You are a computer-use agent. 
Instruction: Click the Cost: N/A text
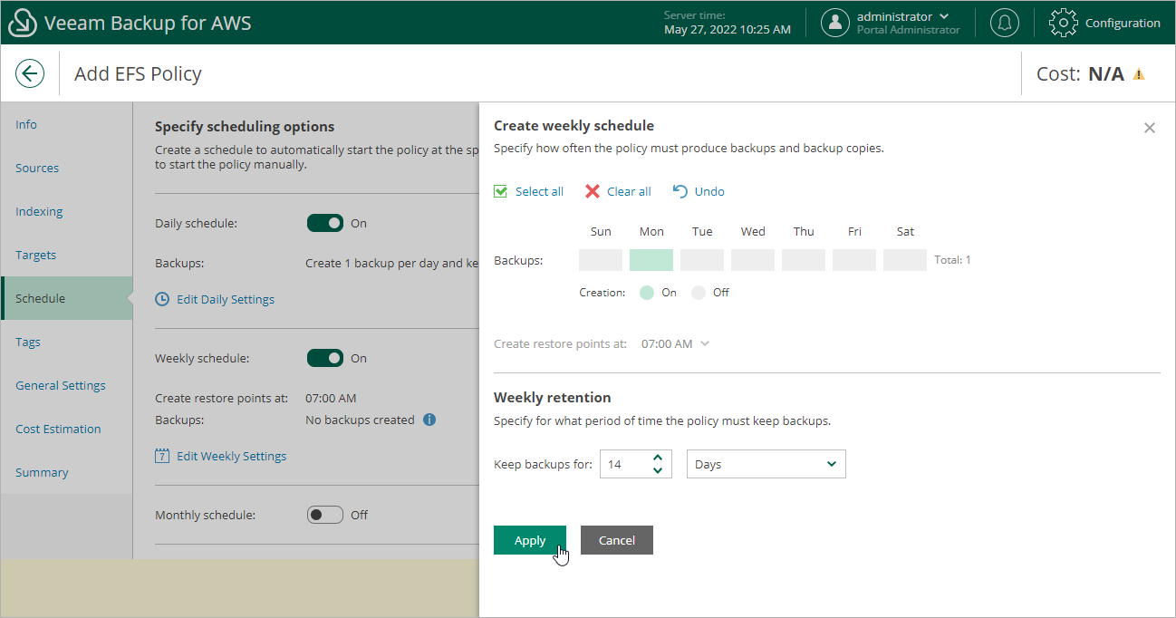point(1080,74)
